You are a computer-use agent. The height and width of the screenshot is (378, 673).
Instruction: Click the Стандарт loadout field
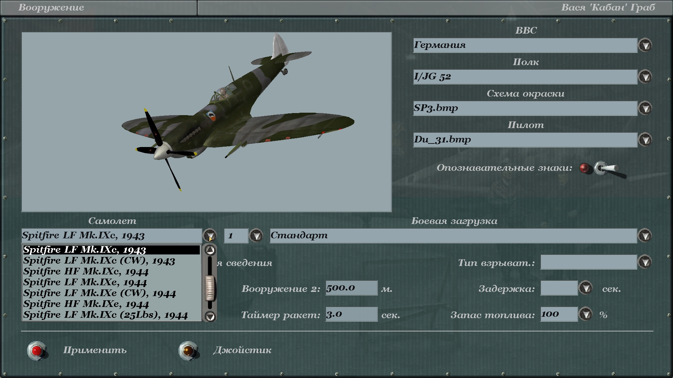(453, 236)
